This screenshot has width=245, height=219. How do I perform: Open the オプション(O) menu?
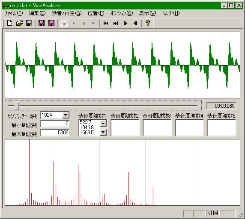122,13
